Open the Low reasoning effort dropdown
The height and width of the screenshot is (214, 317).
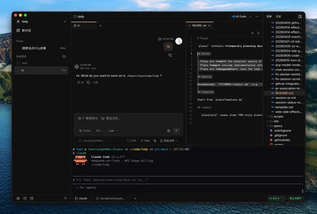coord(113,131)
